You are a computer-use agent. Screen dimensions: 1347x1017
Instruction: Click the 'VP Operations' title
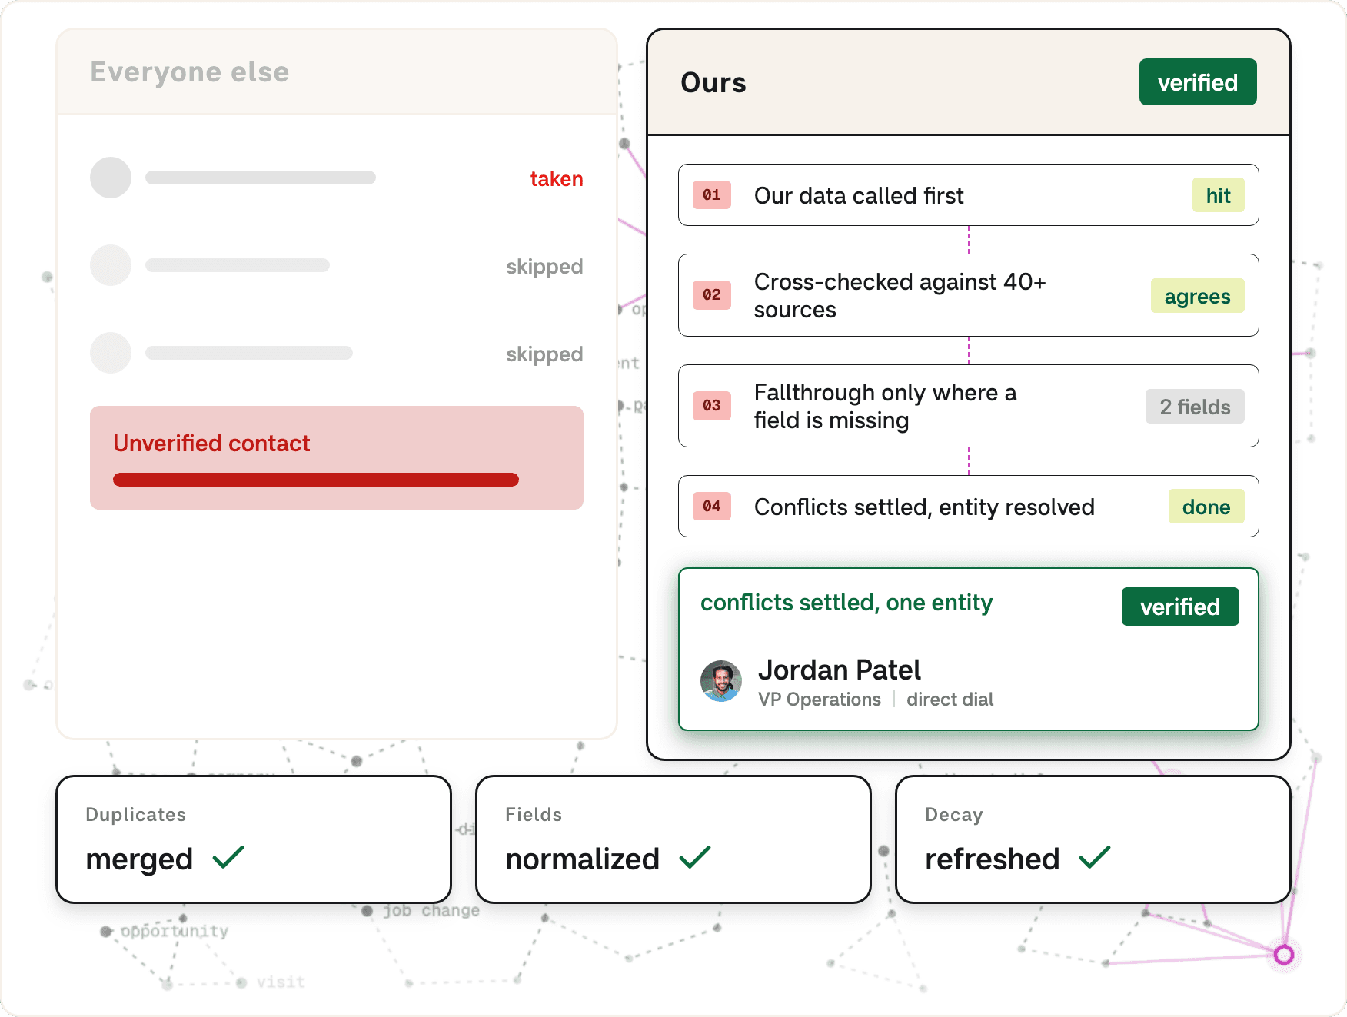tap(820, 700)
